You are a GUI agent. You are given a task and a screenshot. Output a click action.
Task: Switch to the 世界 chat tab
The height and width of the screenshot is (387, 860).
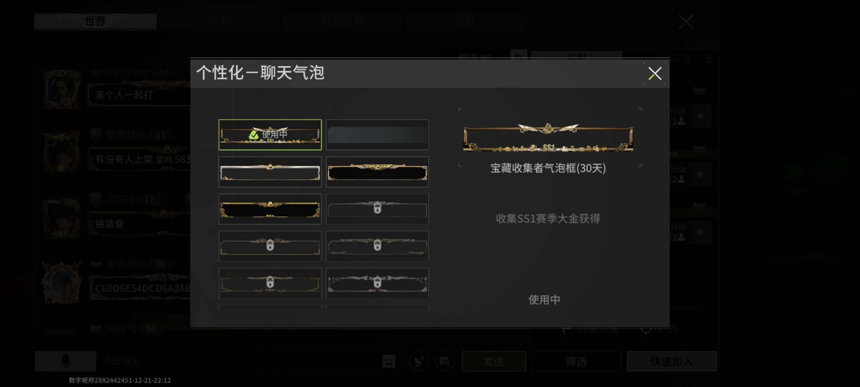click(x=96, y=21)
